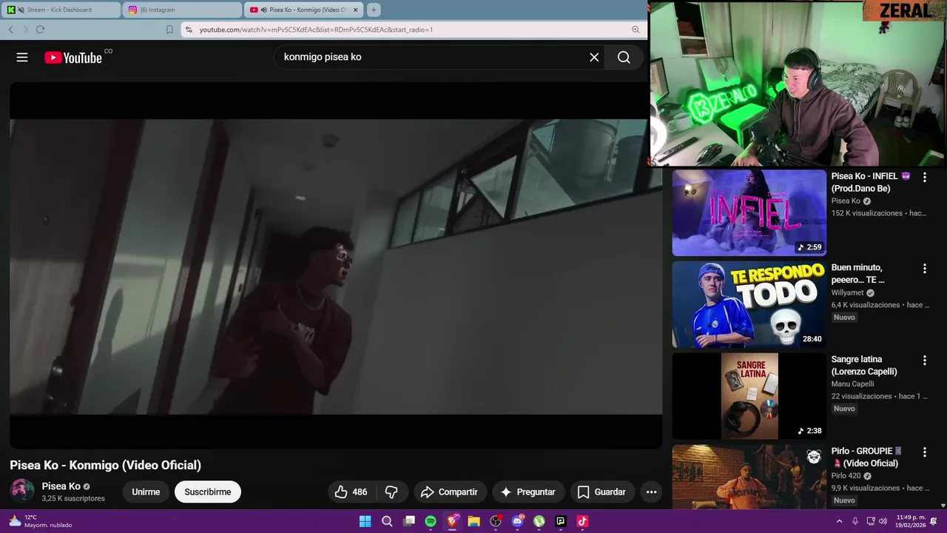The width and height of the screenshot is (947, 533).
Task: Open Spotify from the taskbar
Action: [431, 521]
